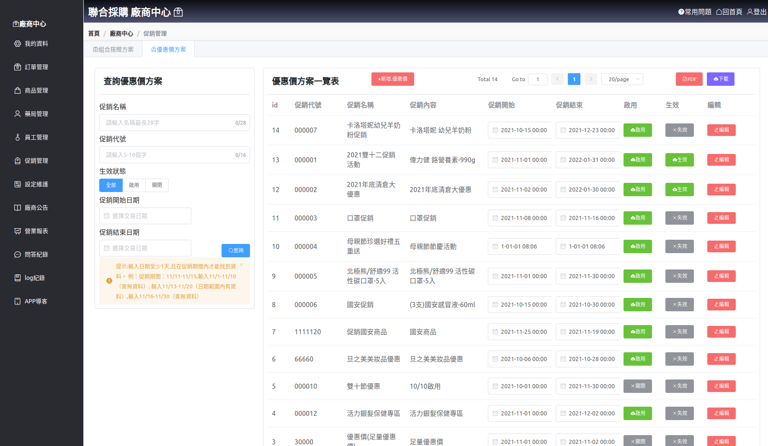Click +新增.優惠價 button
The width and height of the screenshot is (768, 446).
[x=393, y=79]
